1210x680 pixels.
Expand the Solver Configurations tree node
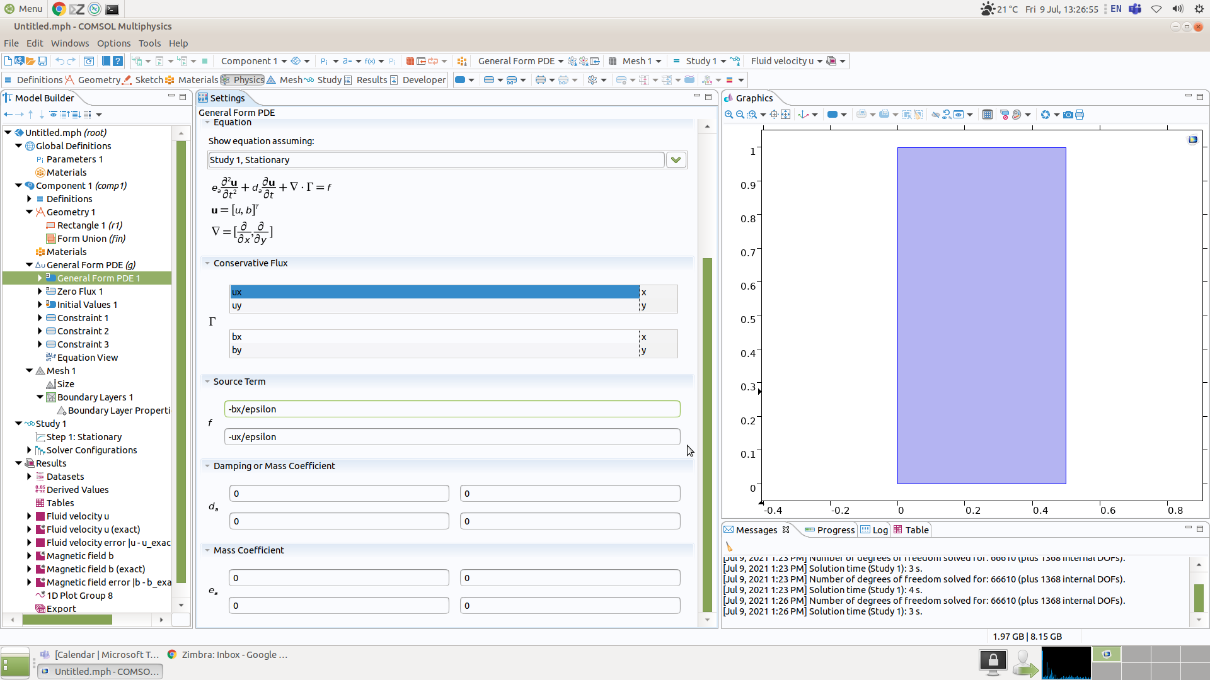(x=29, y=450)
